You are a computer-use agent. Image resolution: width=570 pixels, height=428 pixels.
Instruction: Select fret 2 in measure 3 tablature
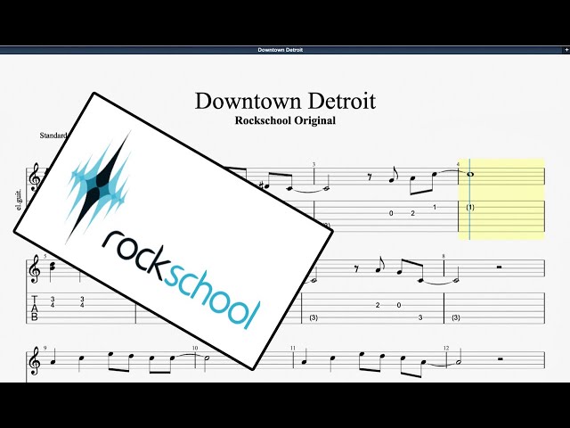point(412,213)
